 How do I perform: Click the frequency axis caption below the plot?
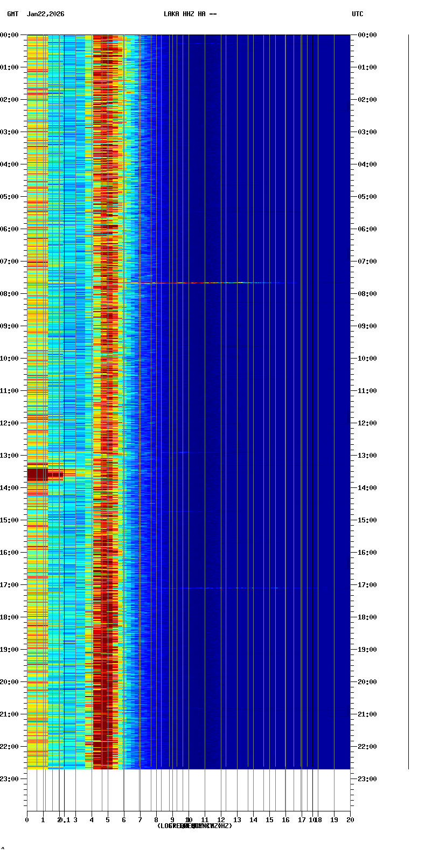[x=194, y=826]
